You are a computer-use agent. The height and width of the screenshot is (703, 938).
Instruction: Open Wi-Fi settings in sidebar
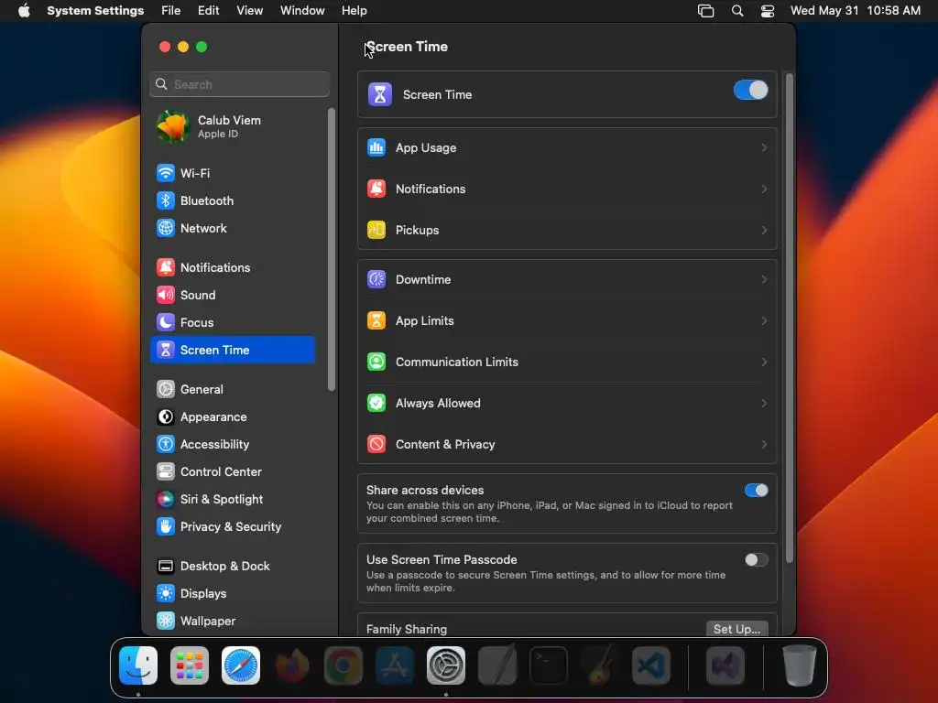click(x=232, y=173)
